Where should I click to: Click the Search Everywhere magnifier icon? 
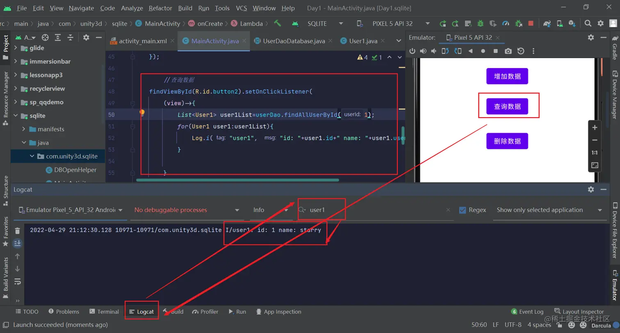pyautogui.click(x=588, y=23)
